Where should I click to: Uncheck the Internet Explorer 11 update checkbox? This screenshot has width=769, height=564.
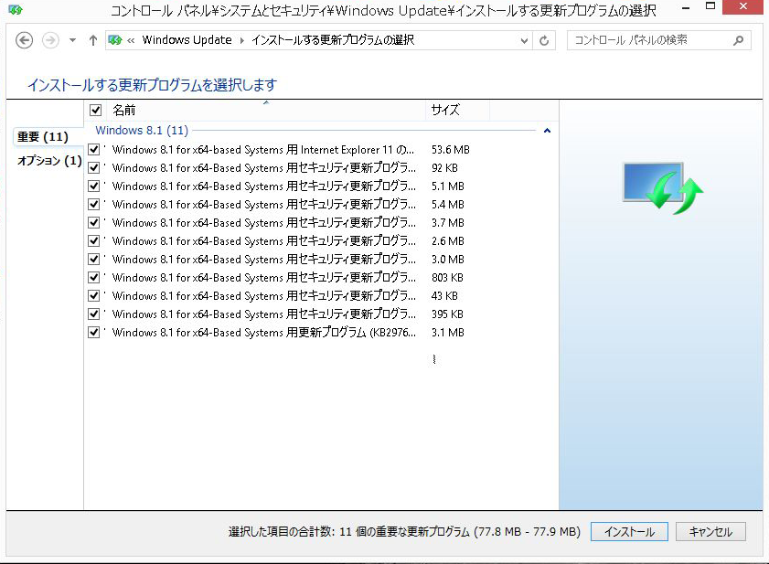93,149
